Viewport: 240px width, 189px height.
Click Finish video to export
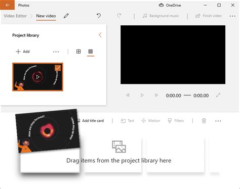[x=209, y=16]
